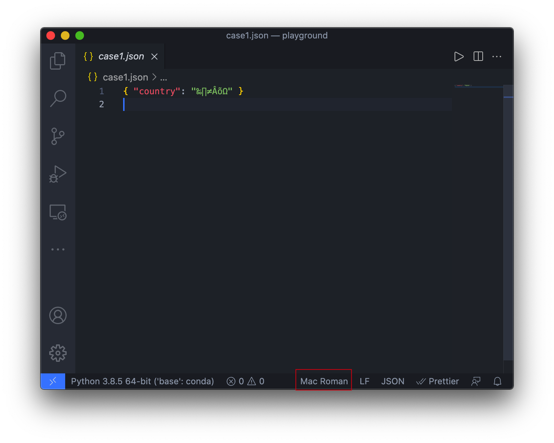
Task: Select JSON language mode
Action: tap(393, 381)
